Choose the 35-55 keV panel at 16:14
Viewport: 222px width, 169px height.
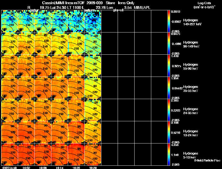[x=59, y=88]
